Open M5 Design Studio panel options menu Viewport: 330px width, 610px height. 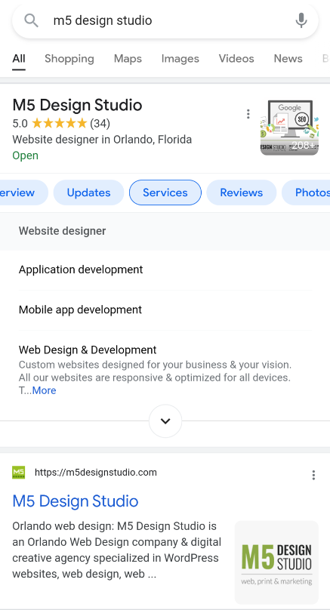point(248,114)
